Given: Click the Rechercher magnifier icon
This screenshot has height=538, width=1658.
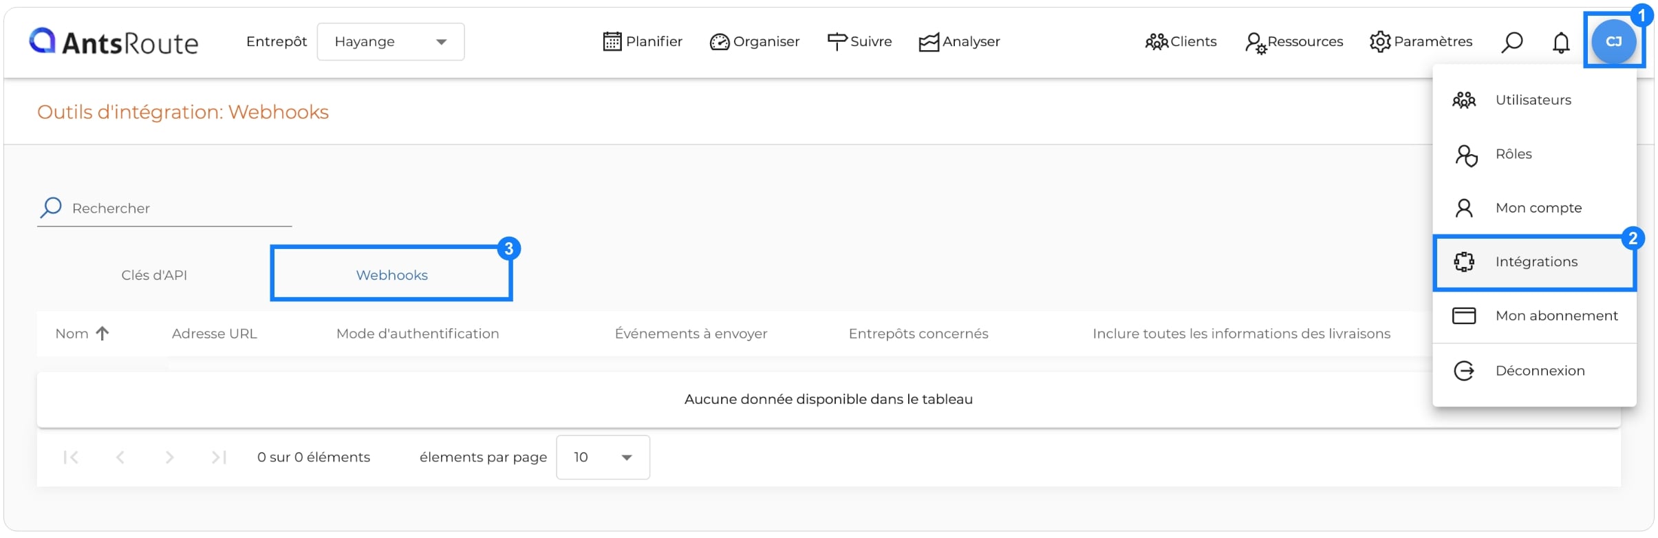Looking at the screenshot, I should (x=51, y=208).
